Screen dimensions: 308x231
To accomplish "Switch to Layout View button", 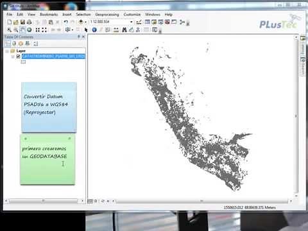I will coord(96,201).
